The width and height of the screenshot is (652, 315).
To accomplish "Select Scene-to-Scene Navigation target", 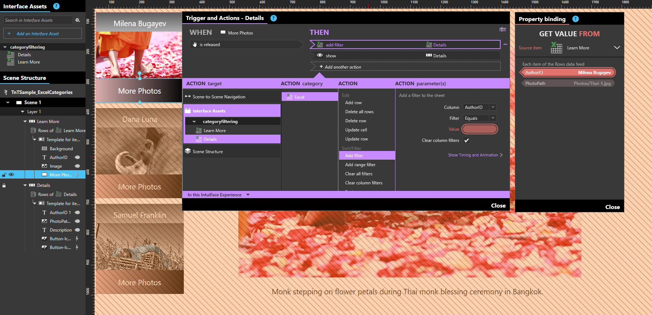I will click(x=219, y=97).
